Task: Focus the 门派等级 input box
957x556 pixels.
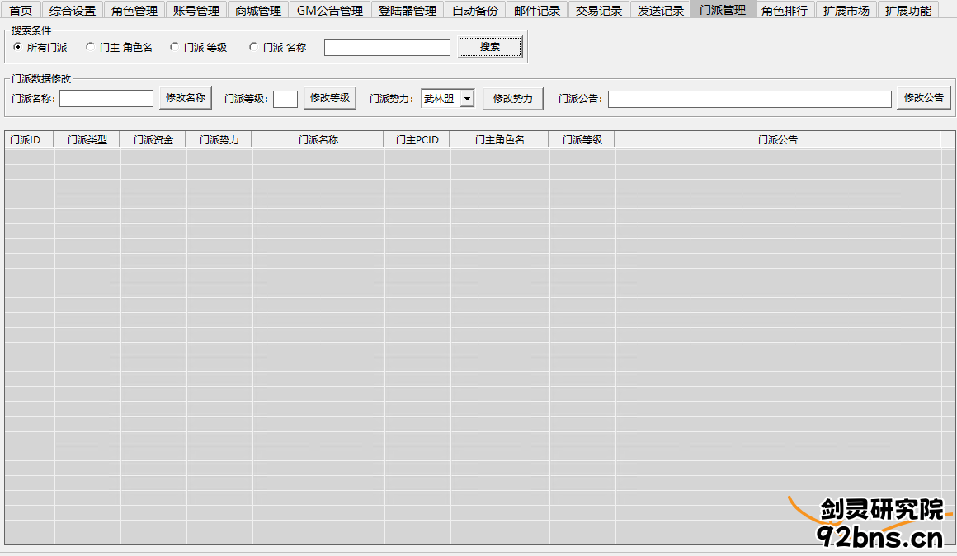Action: tap(285, 99)
